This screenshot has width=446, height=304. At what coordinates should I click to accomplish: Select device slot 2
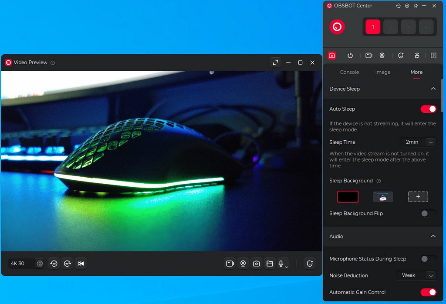tap(391, 27)
